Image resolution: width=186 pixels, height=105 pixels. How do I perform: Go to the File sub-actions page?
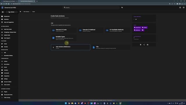tap(111, 47)
